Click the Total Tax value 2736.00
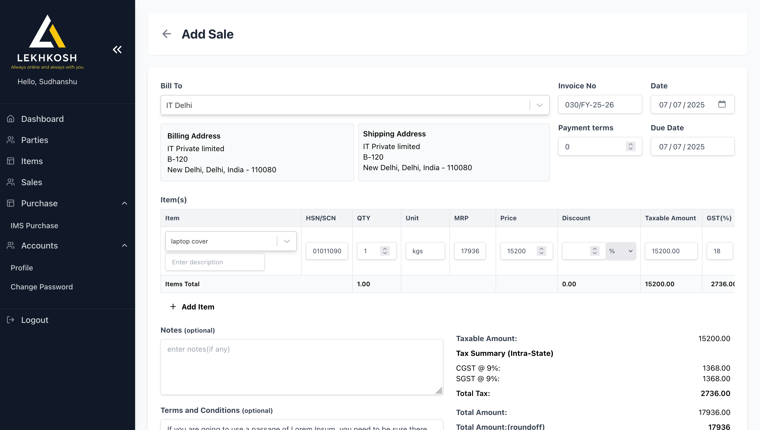This screenshot has height=430, width=760. [715, 393]
